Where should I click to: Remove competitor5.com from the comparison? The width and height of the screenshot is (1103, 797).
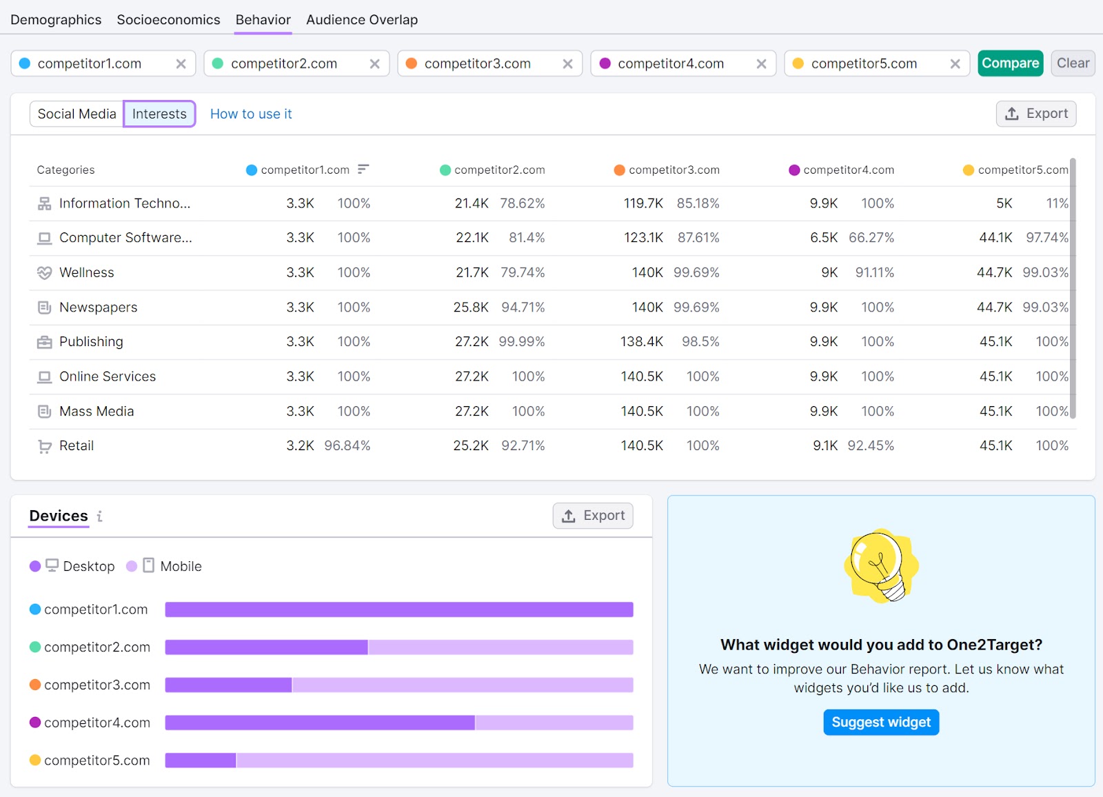955,63
